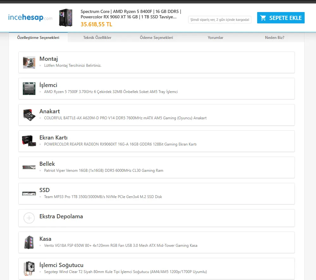Click the incehesap.com logo

(x=30, y=17)
